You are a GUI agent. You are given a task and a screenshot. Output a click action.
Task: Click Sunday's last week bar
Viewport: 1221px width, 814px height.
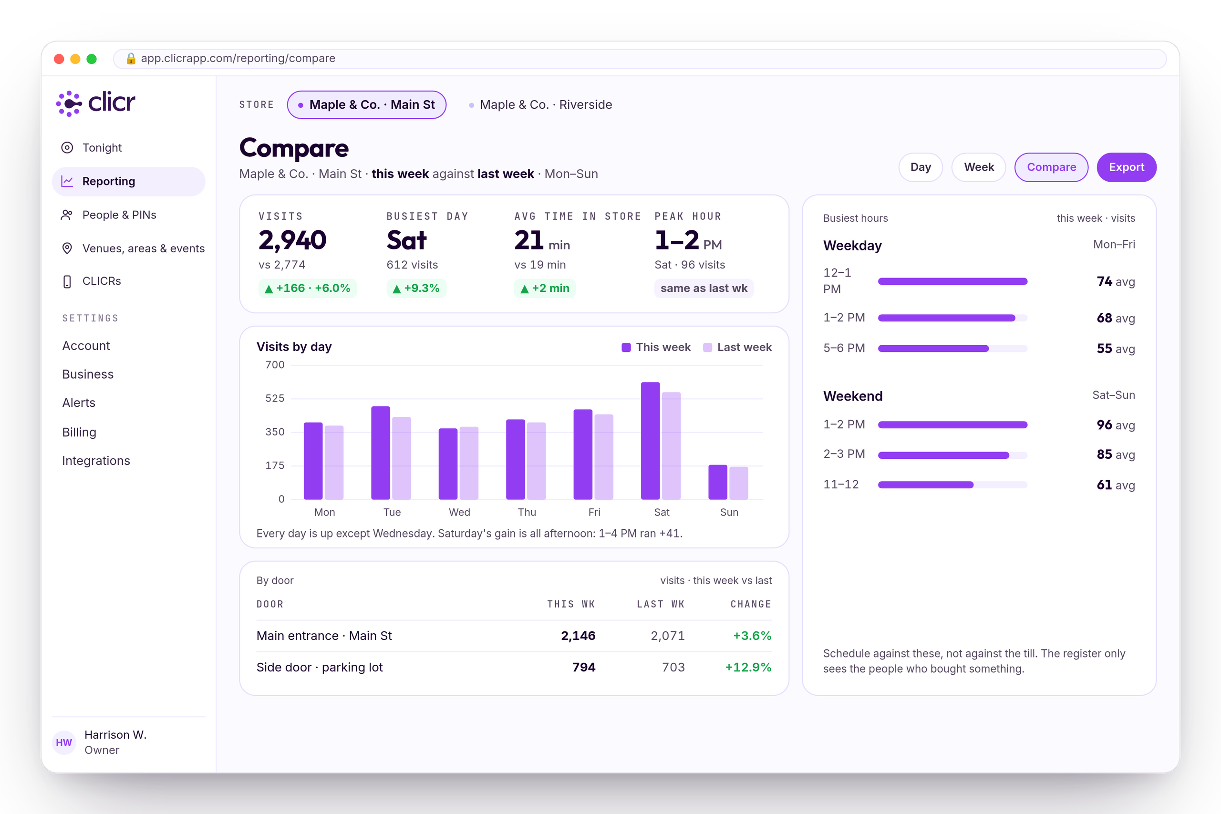tap(738, 483)
